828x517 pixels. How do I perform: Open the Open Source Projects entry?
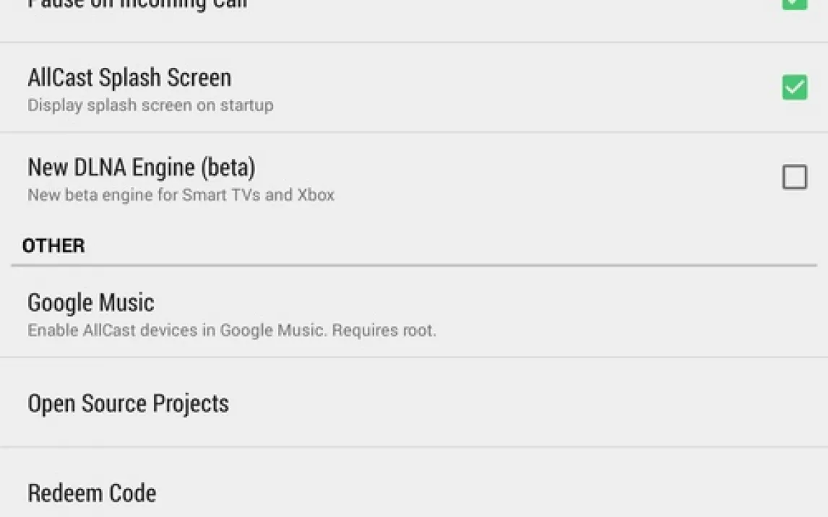(128, 403)
